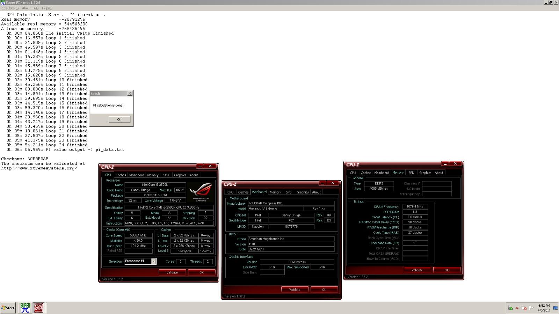This screenshot has width=559, height=314.
Task: Click the checksum line 6CE9B0AE
Action: click(25, 159)
